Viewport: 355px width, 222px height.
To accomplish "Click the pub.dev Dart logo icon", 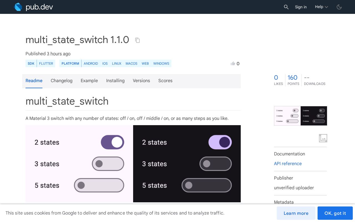I will click(x=18, y=7).
